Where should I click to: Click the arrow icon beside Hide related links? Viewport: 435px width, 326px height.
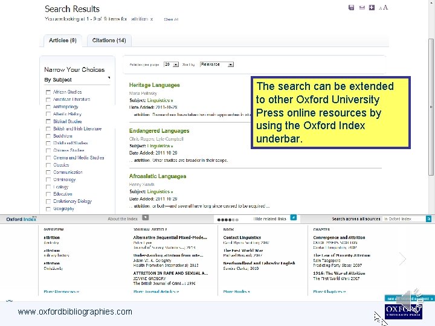coord(293,217)
